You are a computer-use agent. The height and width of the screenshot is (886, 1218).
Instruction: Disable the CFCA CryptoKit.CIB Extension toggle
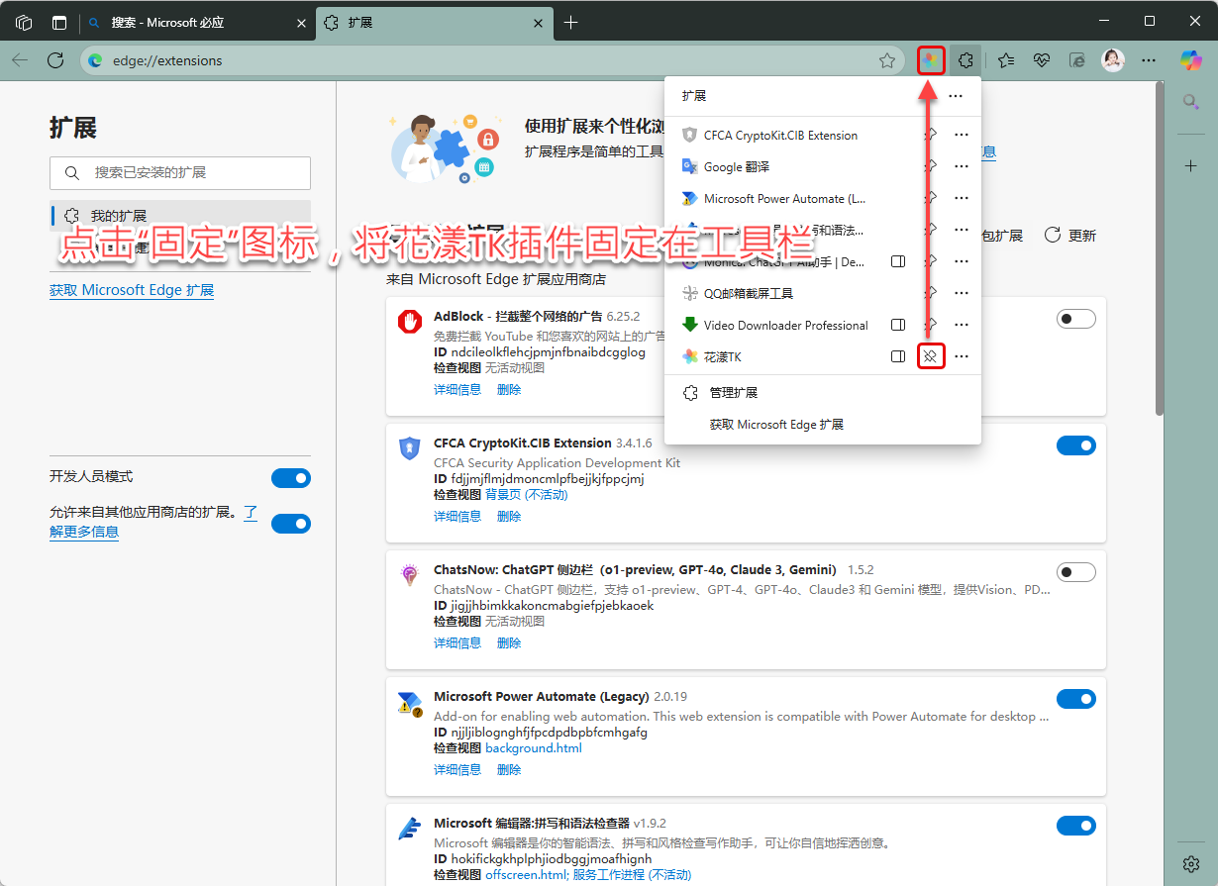[x=1076, y=445]
